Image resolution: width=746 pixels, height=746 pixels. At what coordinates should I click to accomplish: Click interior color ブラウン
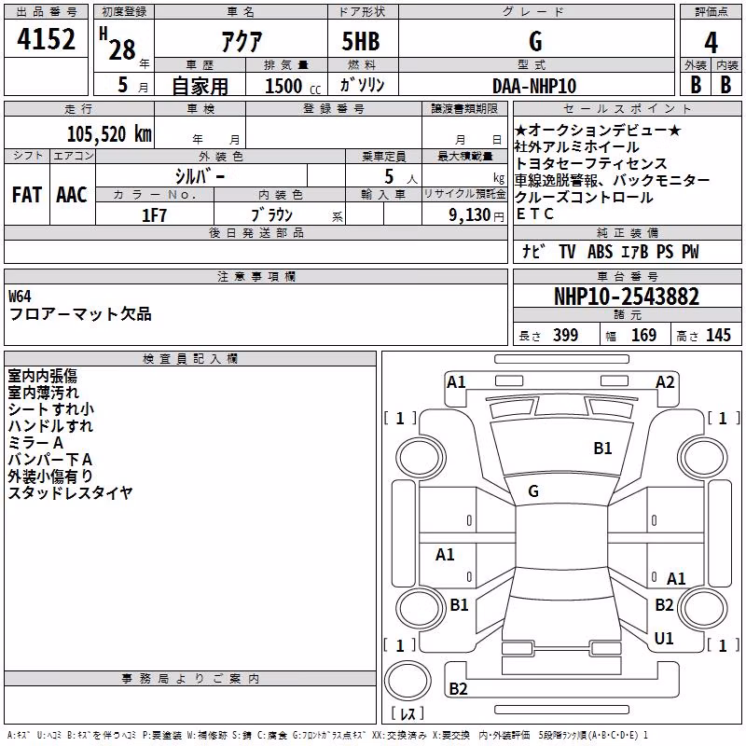pos(272,215)
